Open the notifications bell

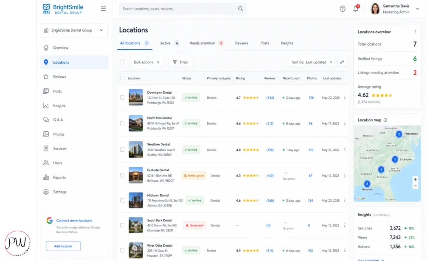(355, 9)
